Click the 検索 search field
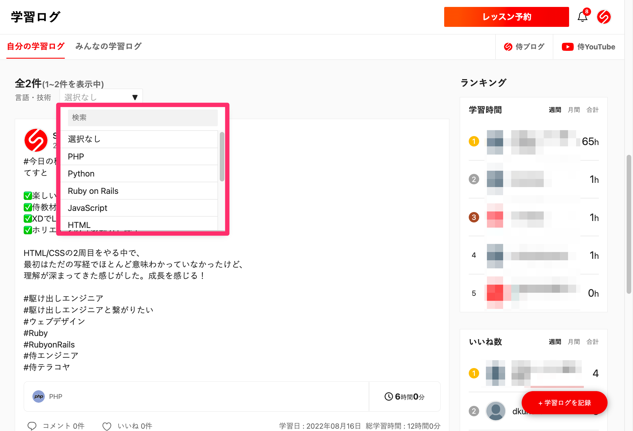 click(x=143, y=118)
